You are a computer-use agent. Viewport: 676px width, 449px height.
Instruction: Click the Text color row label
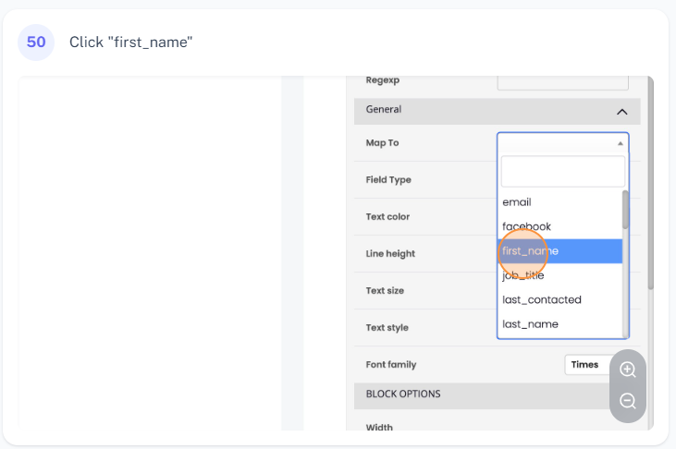(x=387, y=217)
